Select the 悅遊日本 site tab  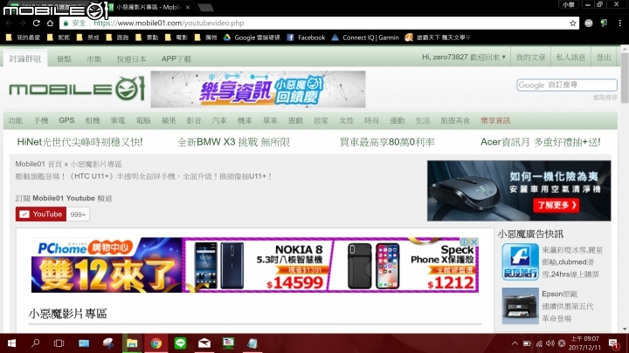pyautogui.click(x=131, y=59)
